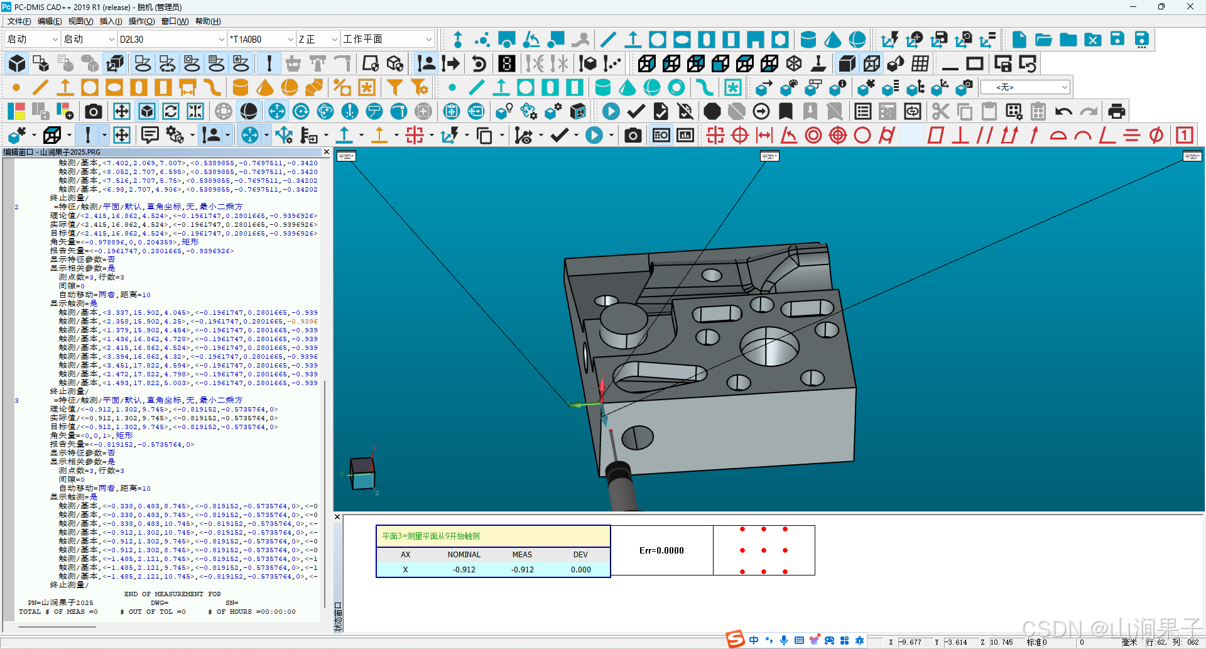Open arrow beside blue execute play button

tap(611, 135)
